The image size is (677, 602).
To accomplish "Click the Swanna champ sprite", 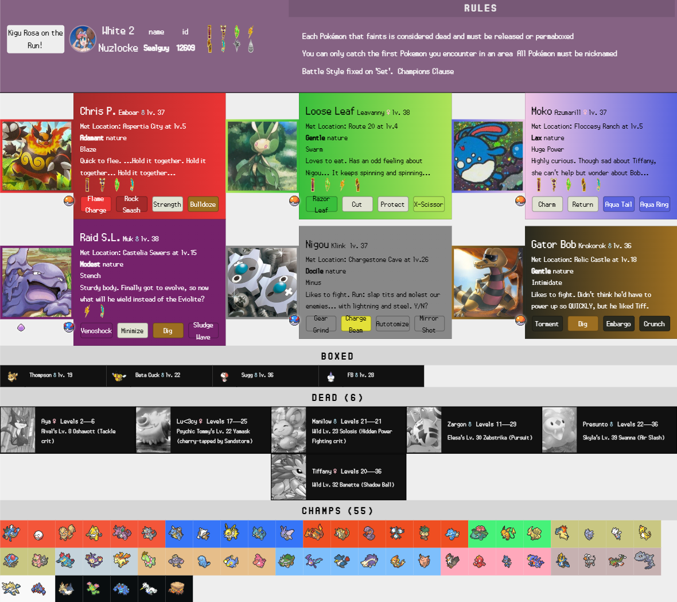I will click(x=148, y=589).
